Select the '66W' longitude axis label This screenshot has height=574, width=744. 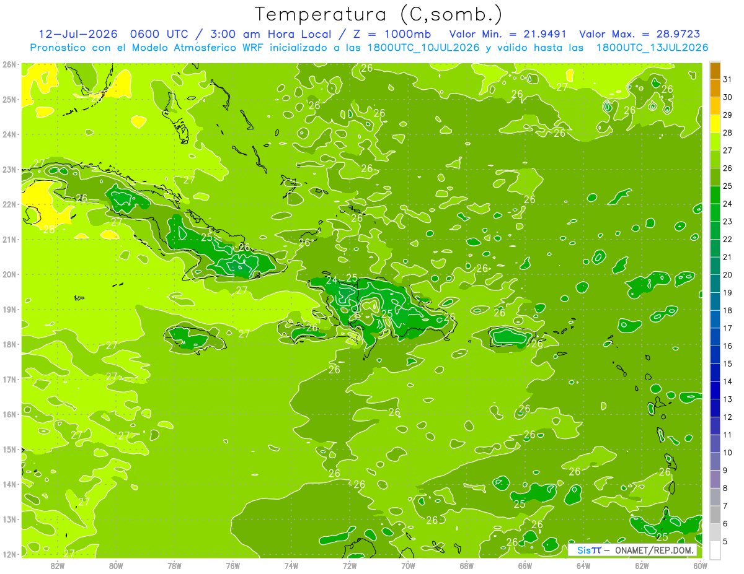(525, 565)
